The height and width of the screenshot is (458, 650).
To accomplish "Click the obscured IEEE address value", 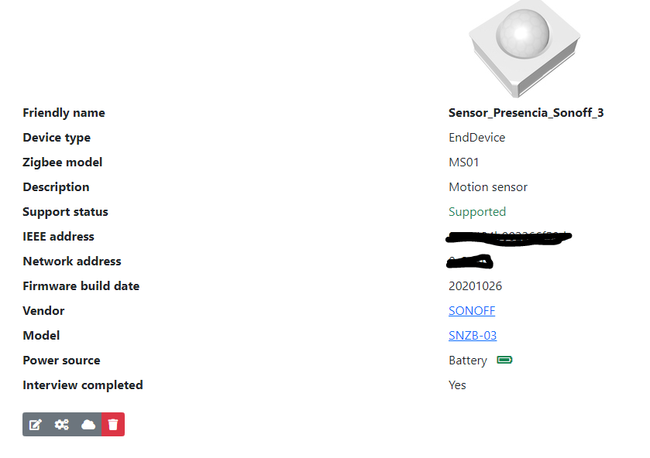I will coord(507,236).
